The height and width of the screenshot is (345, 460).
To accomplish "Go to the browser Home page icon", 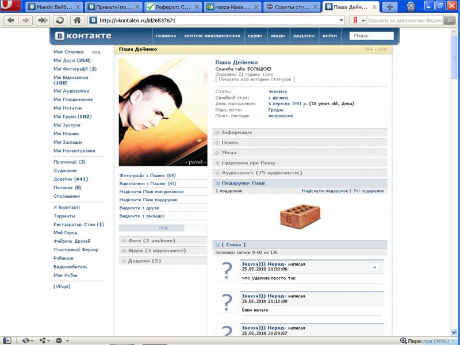I will [76, 20].
